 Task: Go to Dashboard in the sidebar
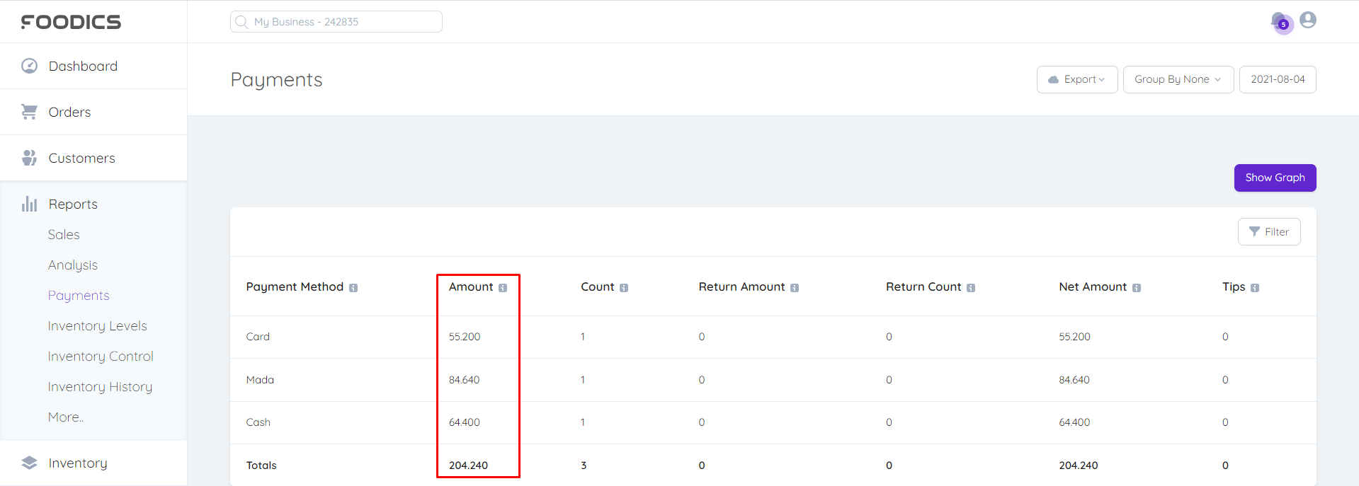tap(83, 66)
